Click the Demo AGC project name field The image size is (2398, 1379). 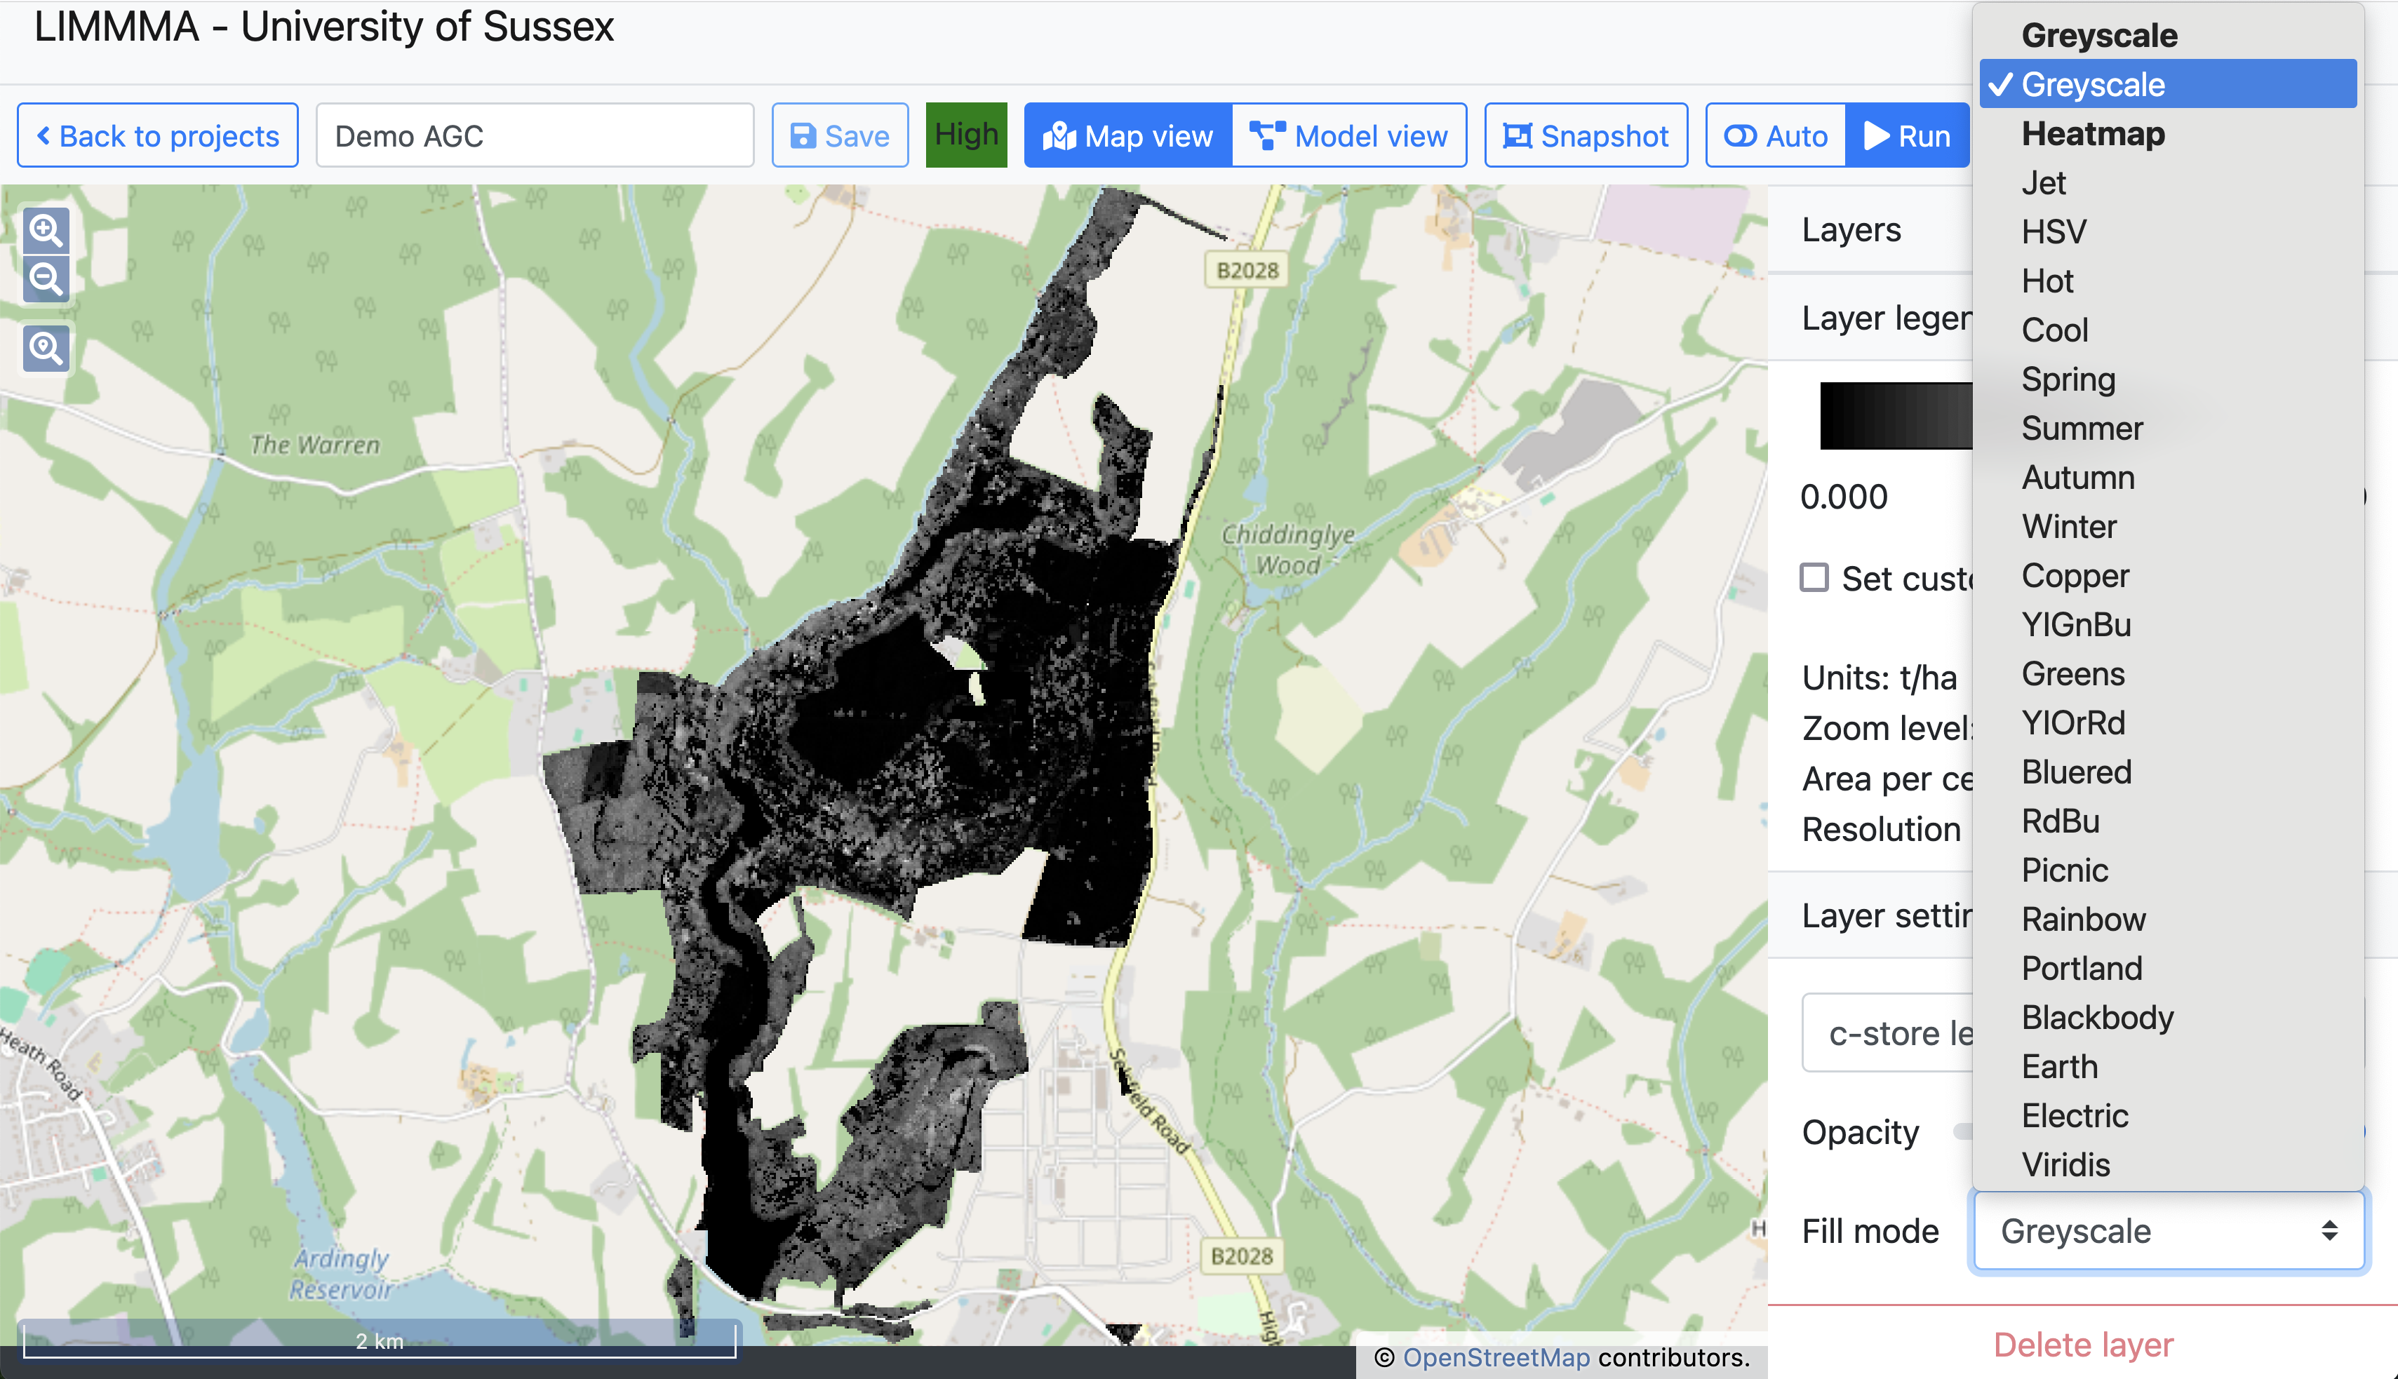click(x=534, y=136)
